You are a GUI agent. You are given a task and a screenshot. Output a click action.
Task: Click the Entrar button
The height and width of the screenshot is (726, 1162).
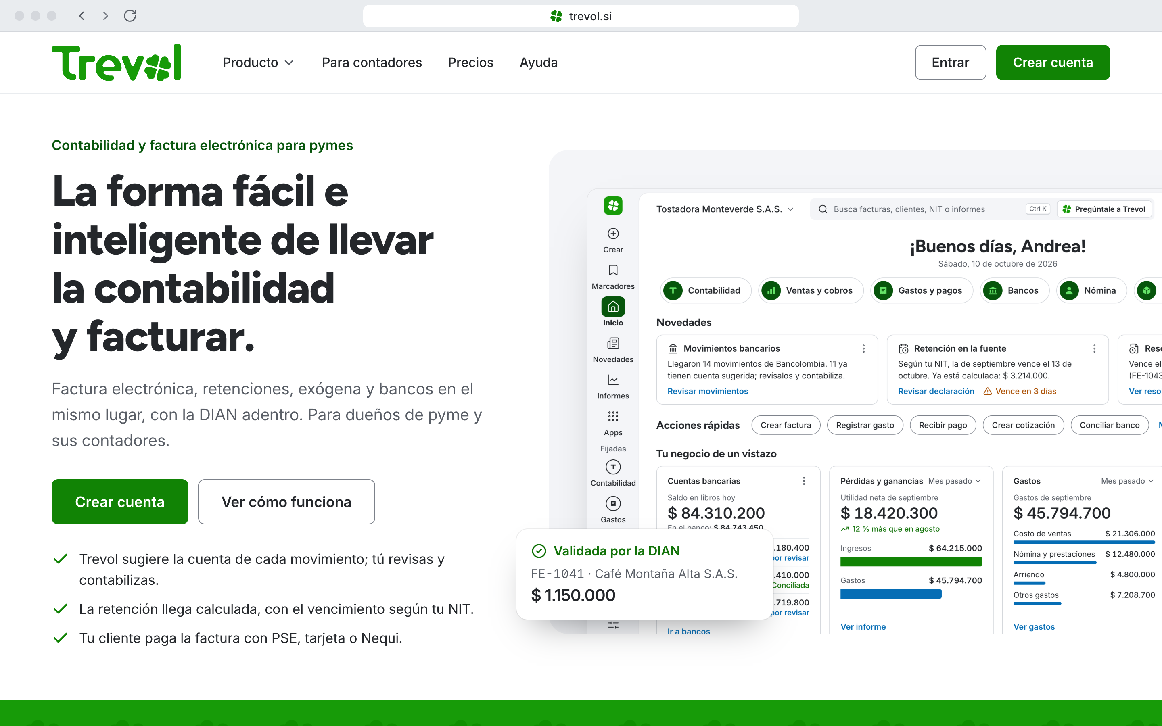coord(950,63)
